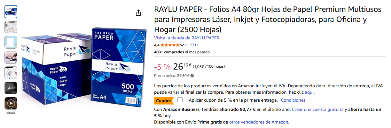The width and height of the screenshot is (391, 128).
Task: Select the fourth thumbnail showing printer
Action: coord(11,57)
